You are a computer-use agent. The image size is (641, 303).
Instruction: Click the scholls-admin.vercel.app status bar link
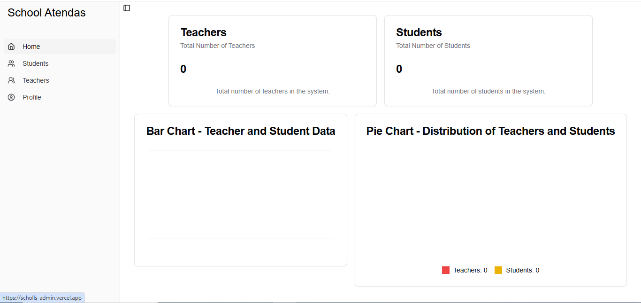pyautogui.click(x=42, y=297)
